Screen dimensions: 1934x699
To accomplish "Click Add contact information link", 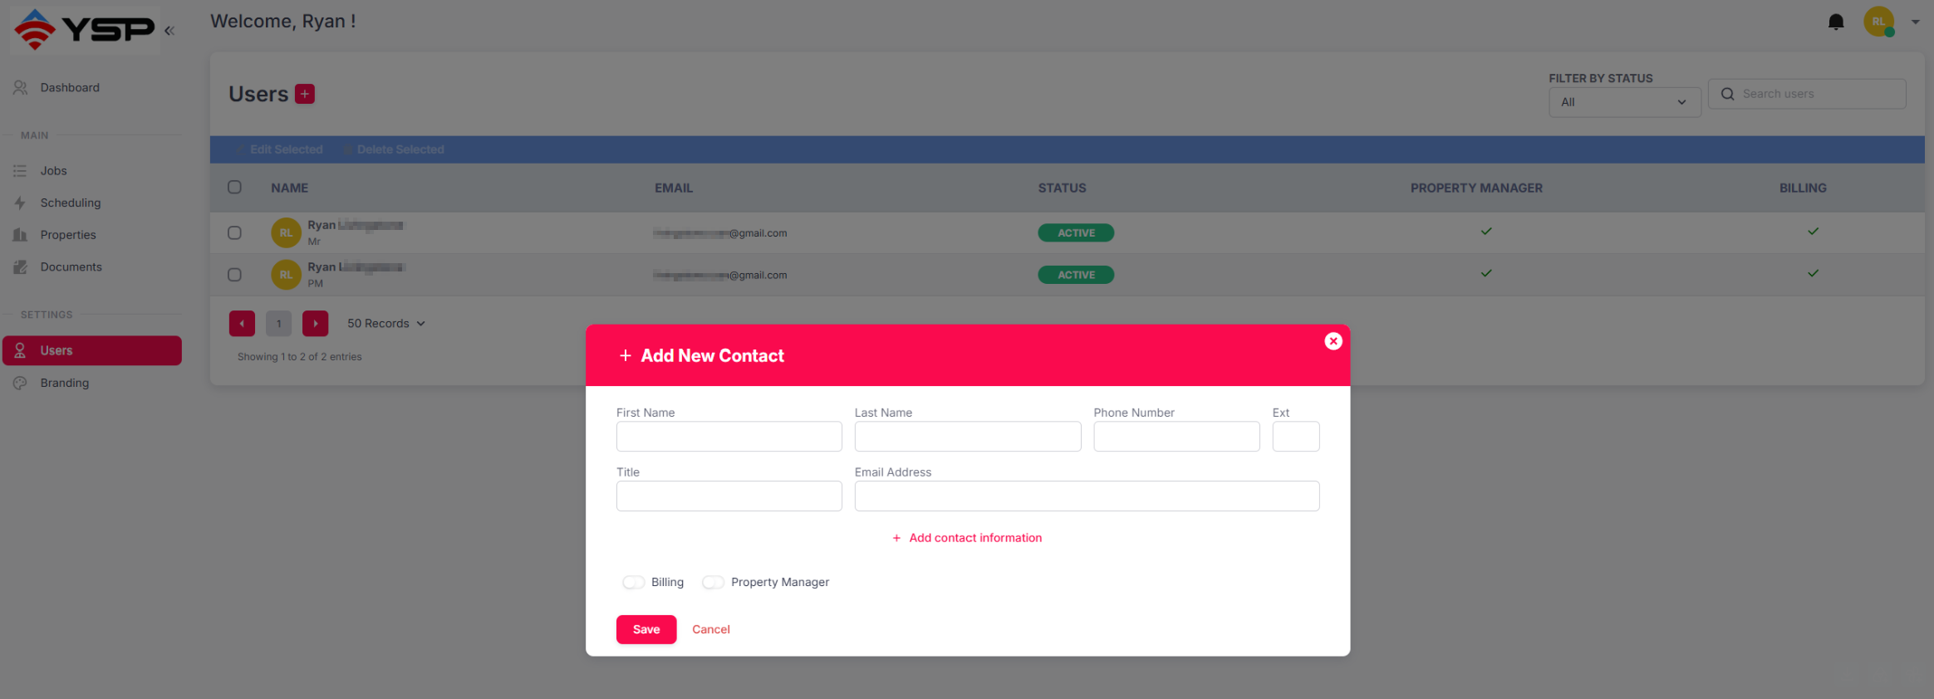I will tap(967, 538).
